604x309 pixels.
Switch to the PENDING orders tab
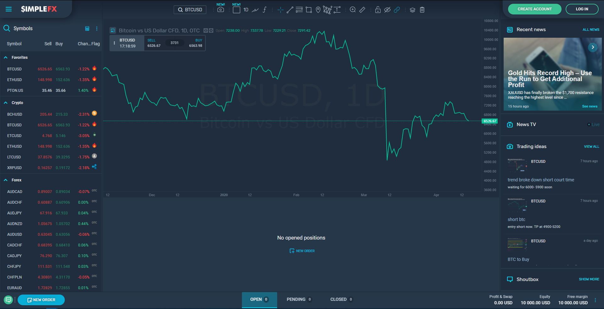tap(299, 300)
